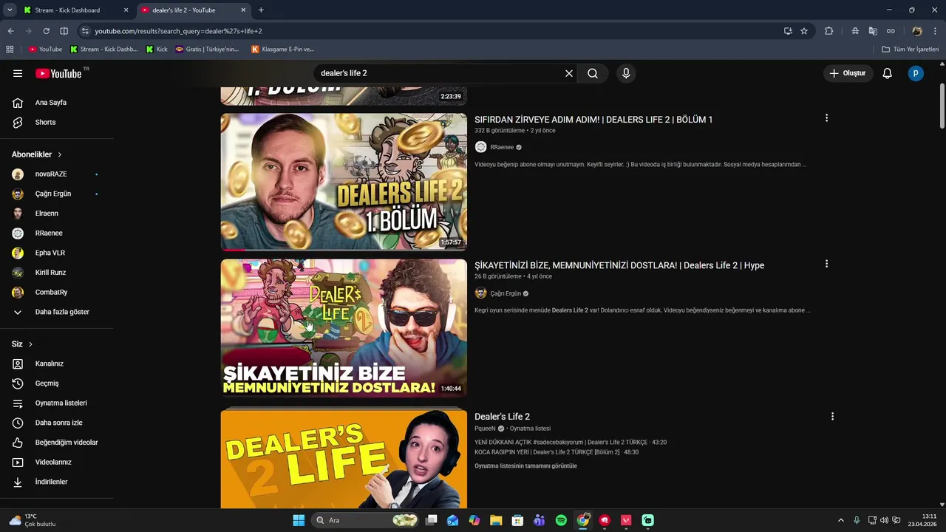
Task: Play the Şikayetiniz Bize thumbnail
Action: pyautogui.click(x=344, y=327)
